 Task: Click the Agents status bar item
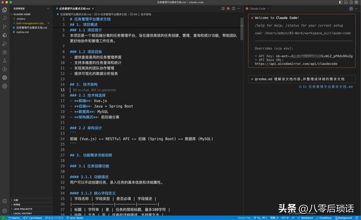pos(14,218)
